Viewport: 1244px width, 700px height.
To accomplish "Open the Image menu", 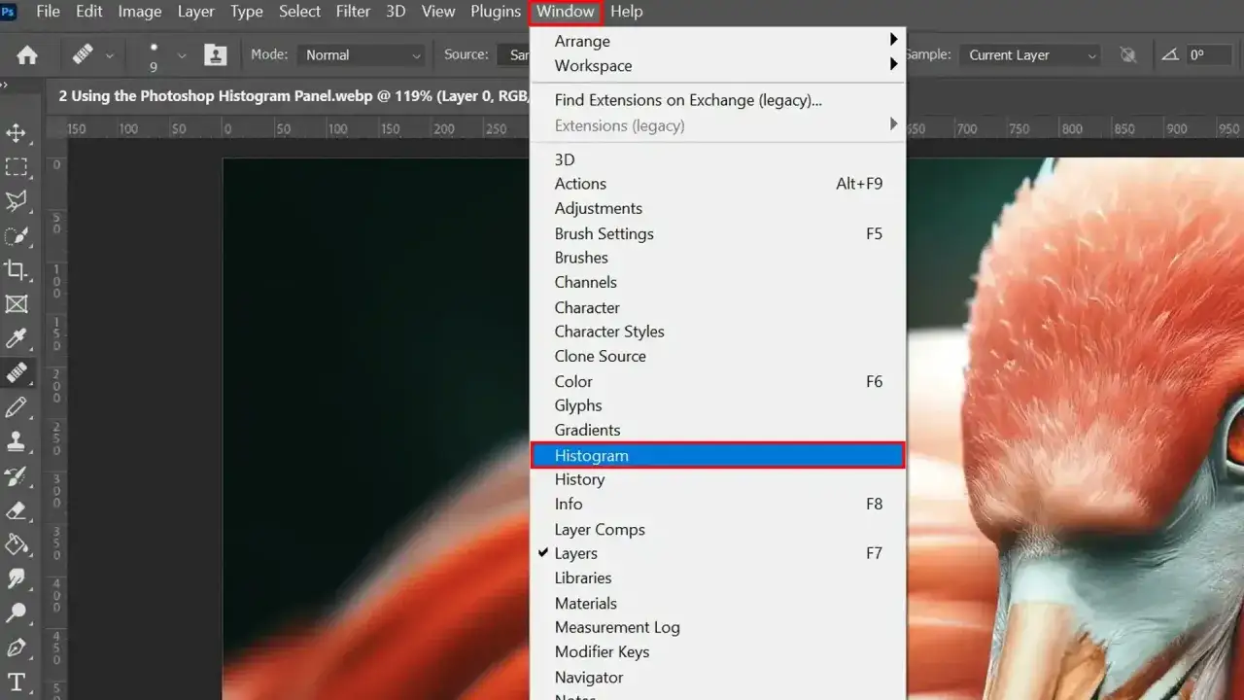I will point(140,12).
